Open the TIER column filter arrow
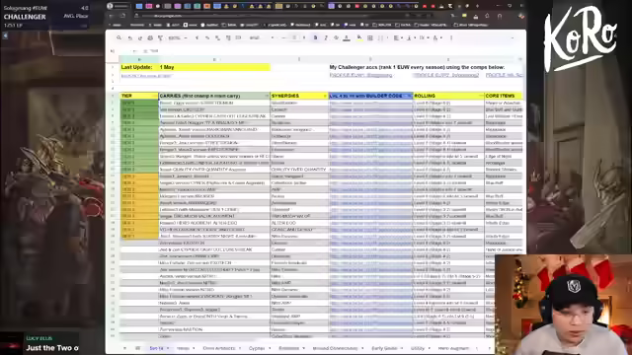This screenshot has height=355, width=632. tap(155, 96)
